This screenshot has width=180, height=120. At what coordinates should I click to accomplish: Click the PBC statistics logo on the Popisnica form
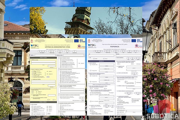pos(92,45)
